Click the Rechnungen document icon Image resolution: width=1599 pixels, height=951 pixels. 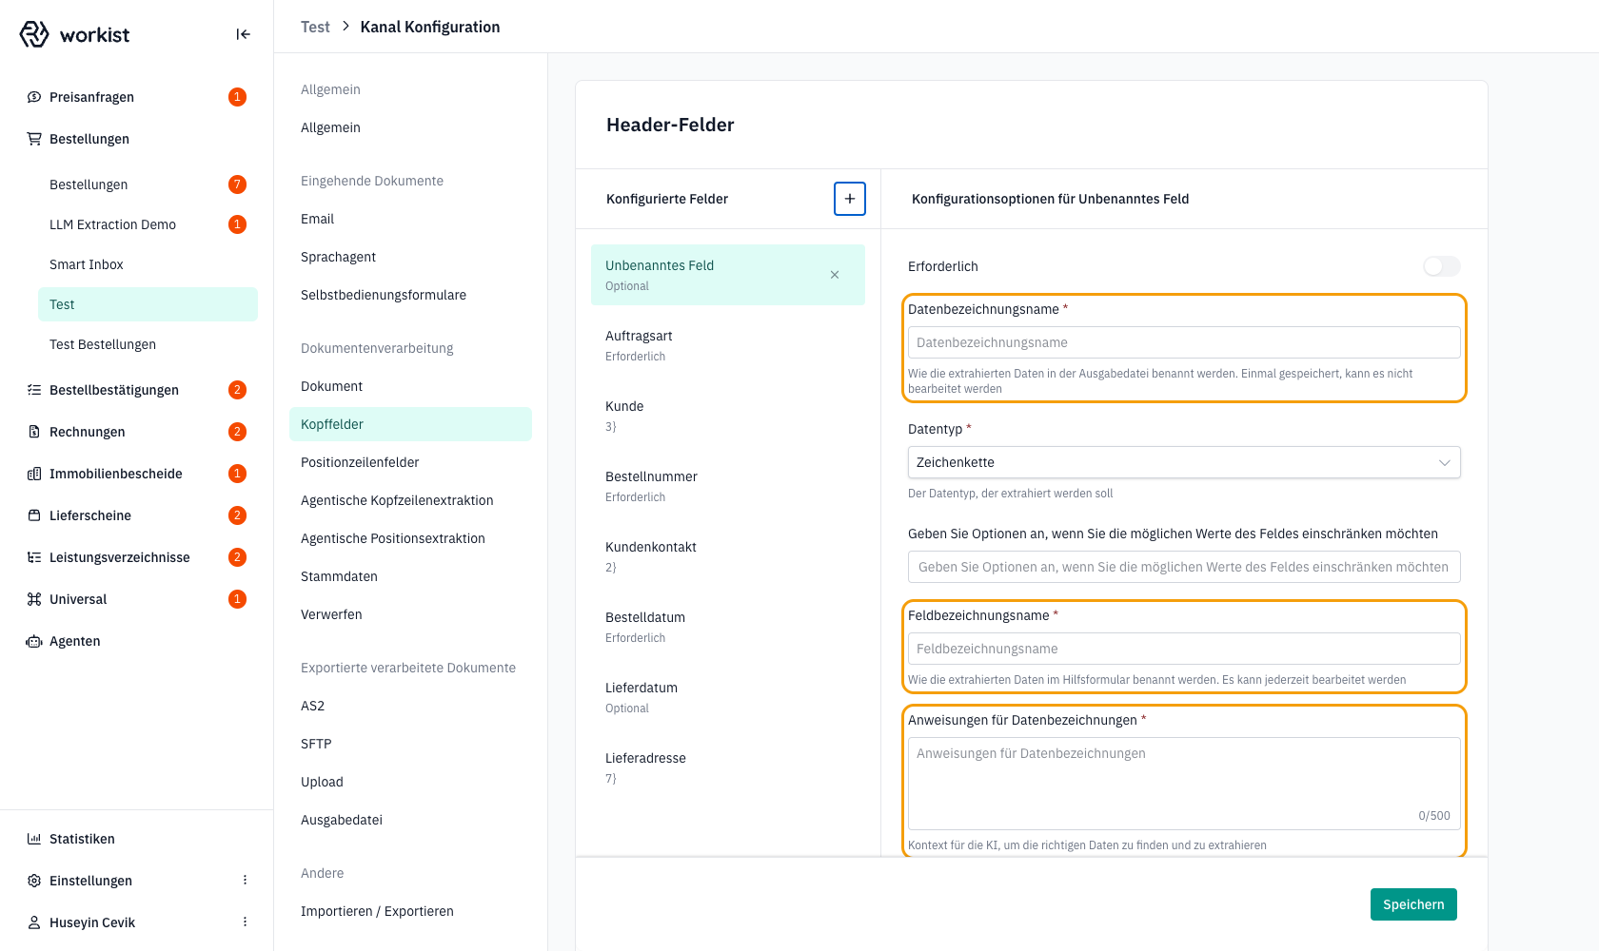point(34,432)
